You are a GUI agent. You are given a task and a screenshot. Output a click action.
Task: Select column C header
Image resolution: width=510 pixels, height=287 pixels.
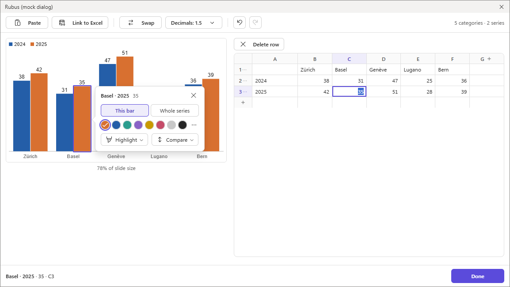click(x=349, y=59)
